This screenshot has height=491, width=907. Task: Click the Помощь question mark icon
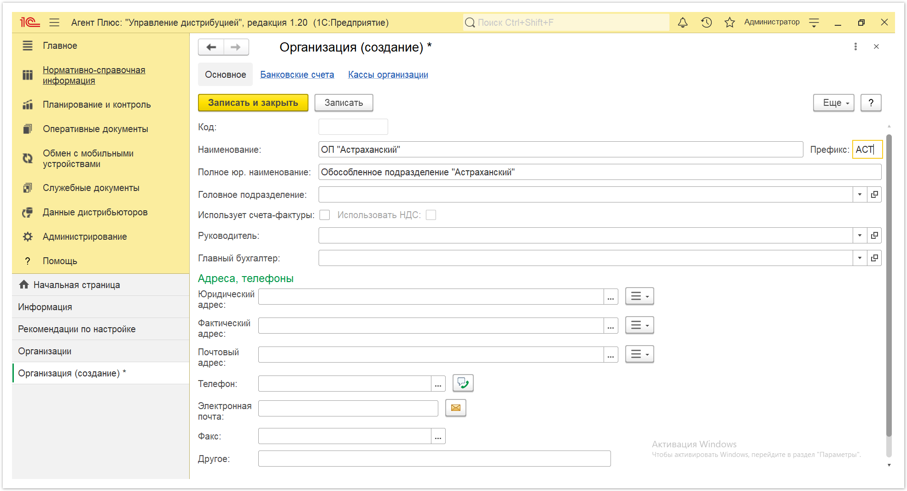click(28, 261)
